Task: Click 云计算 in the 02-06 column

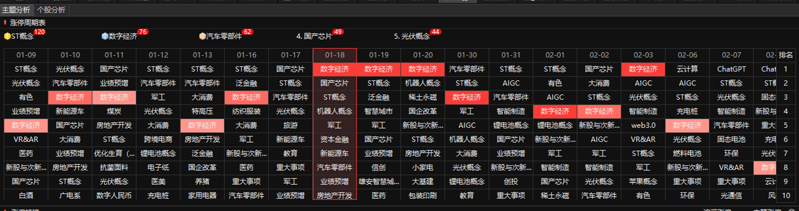Action: click(687, 69)
